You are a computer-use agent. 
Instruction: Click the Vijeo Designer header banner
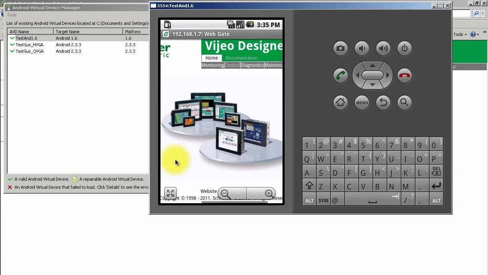(x=242, y=46)
